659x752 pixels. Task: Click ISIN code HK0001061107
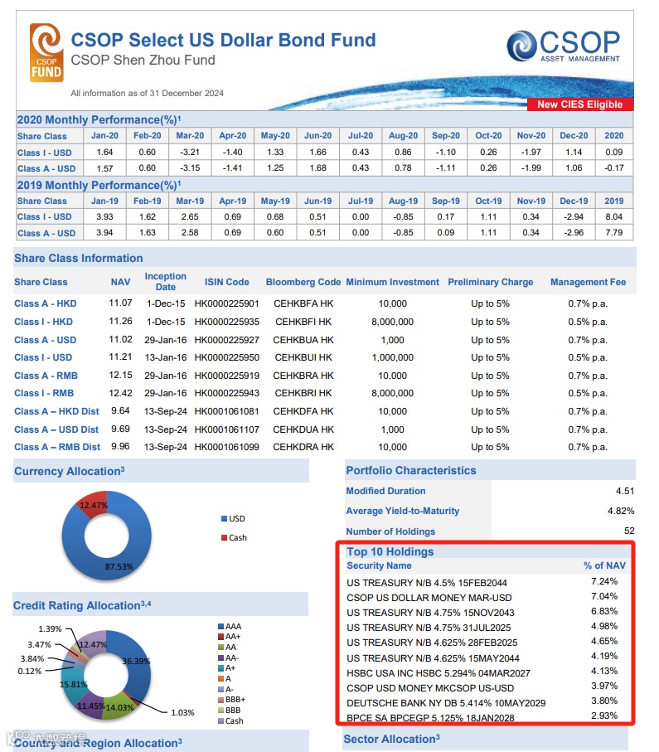(x=227, y=429)
